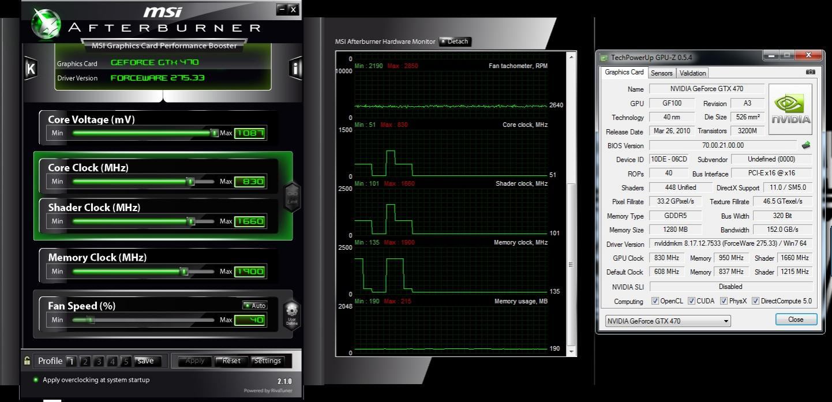Image resolution: width=832 pixels, height=402 pixels.
Task: Select Profile 2 slot
Action: pyautogui.click(x=85, y=362)
